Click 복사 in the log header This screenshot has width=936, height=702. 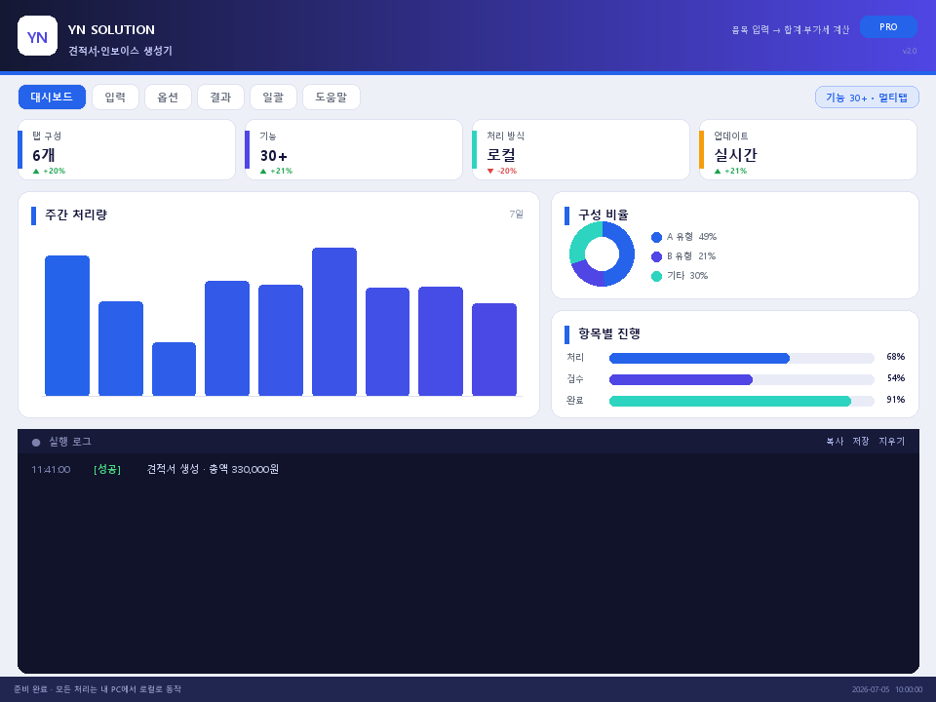(x=835, y=441)
